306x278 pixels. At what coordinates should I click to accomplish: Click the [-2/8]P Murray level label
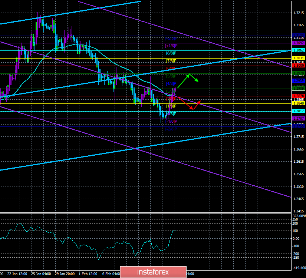click(x=171, y=129)
